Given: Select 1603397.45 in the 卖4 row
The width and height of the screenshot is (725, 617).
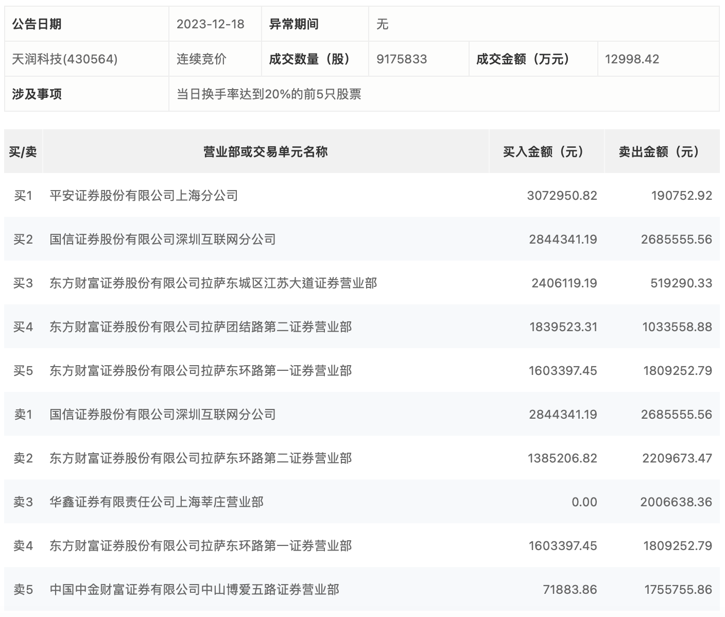Looking at the screenshot, I should [x=563, y=546].
